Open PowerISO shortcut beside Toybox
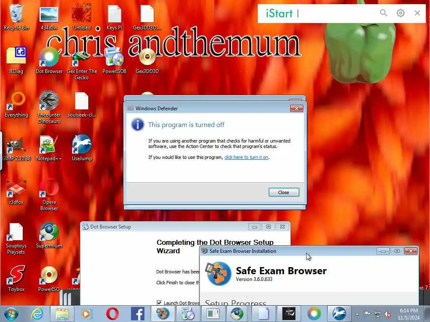 pyautogui.click(x=49, y=278)
